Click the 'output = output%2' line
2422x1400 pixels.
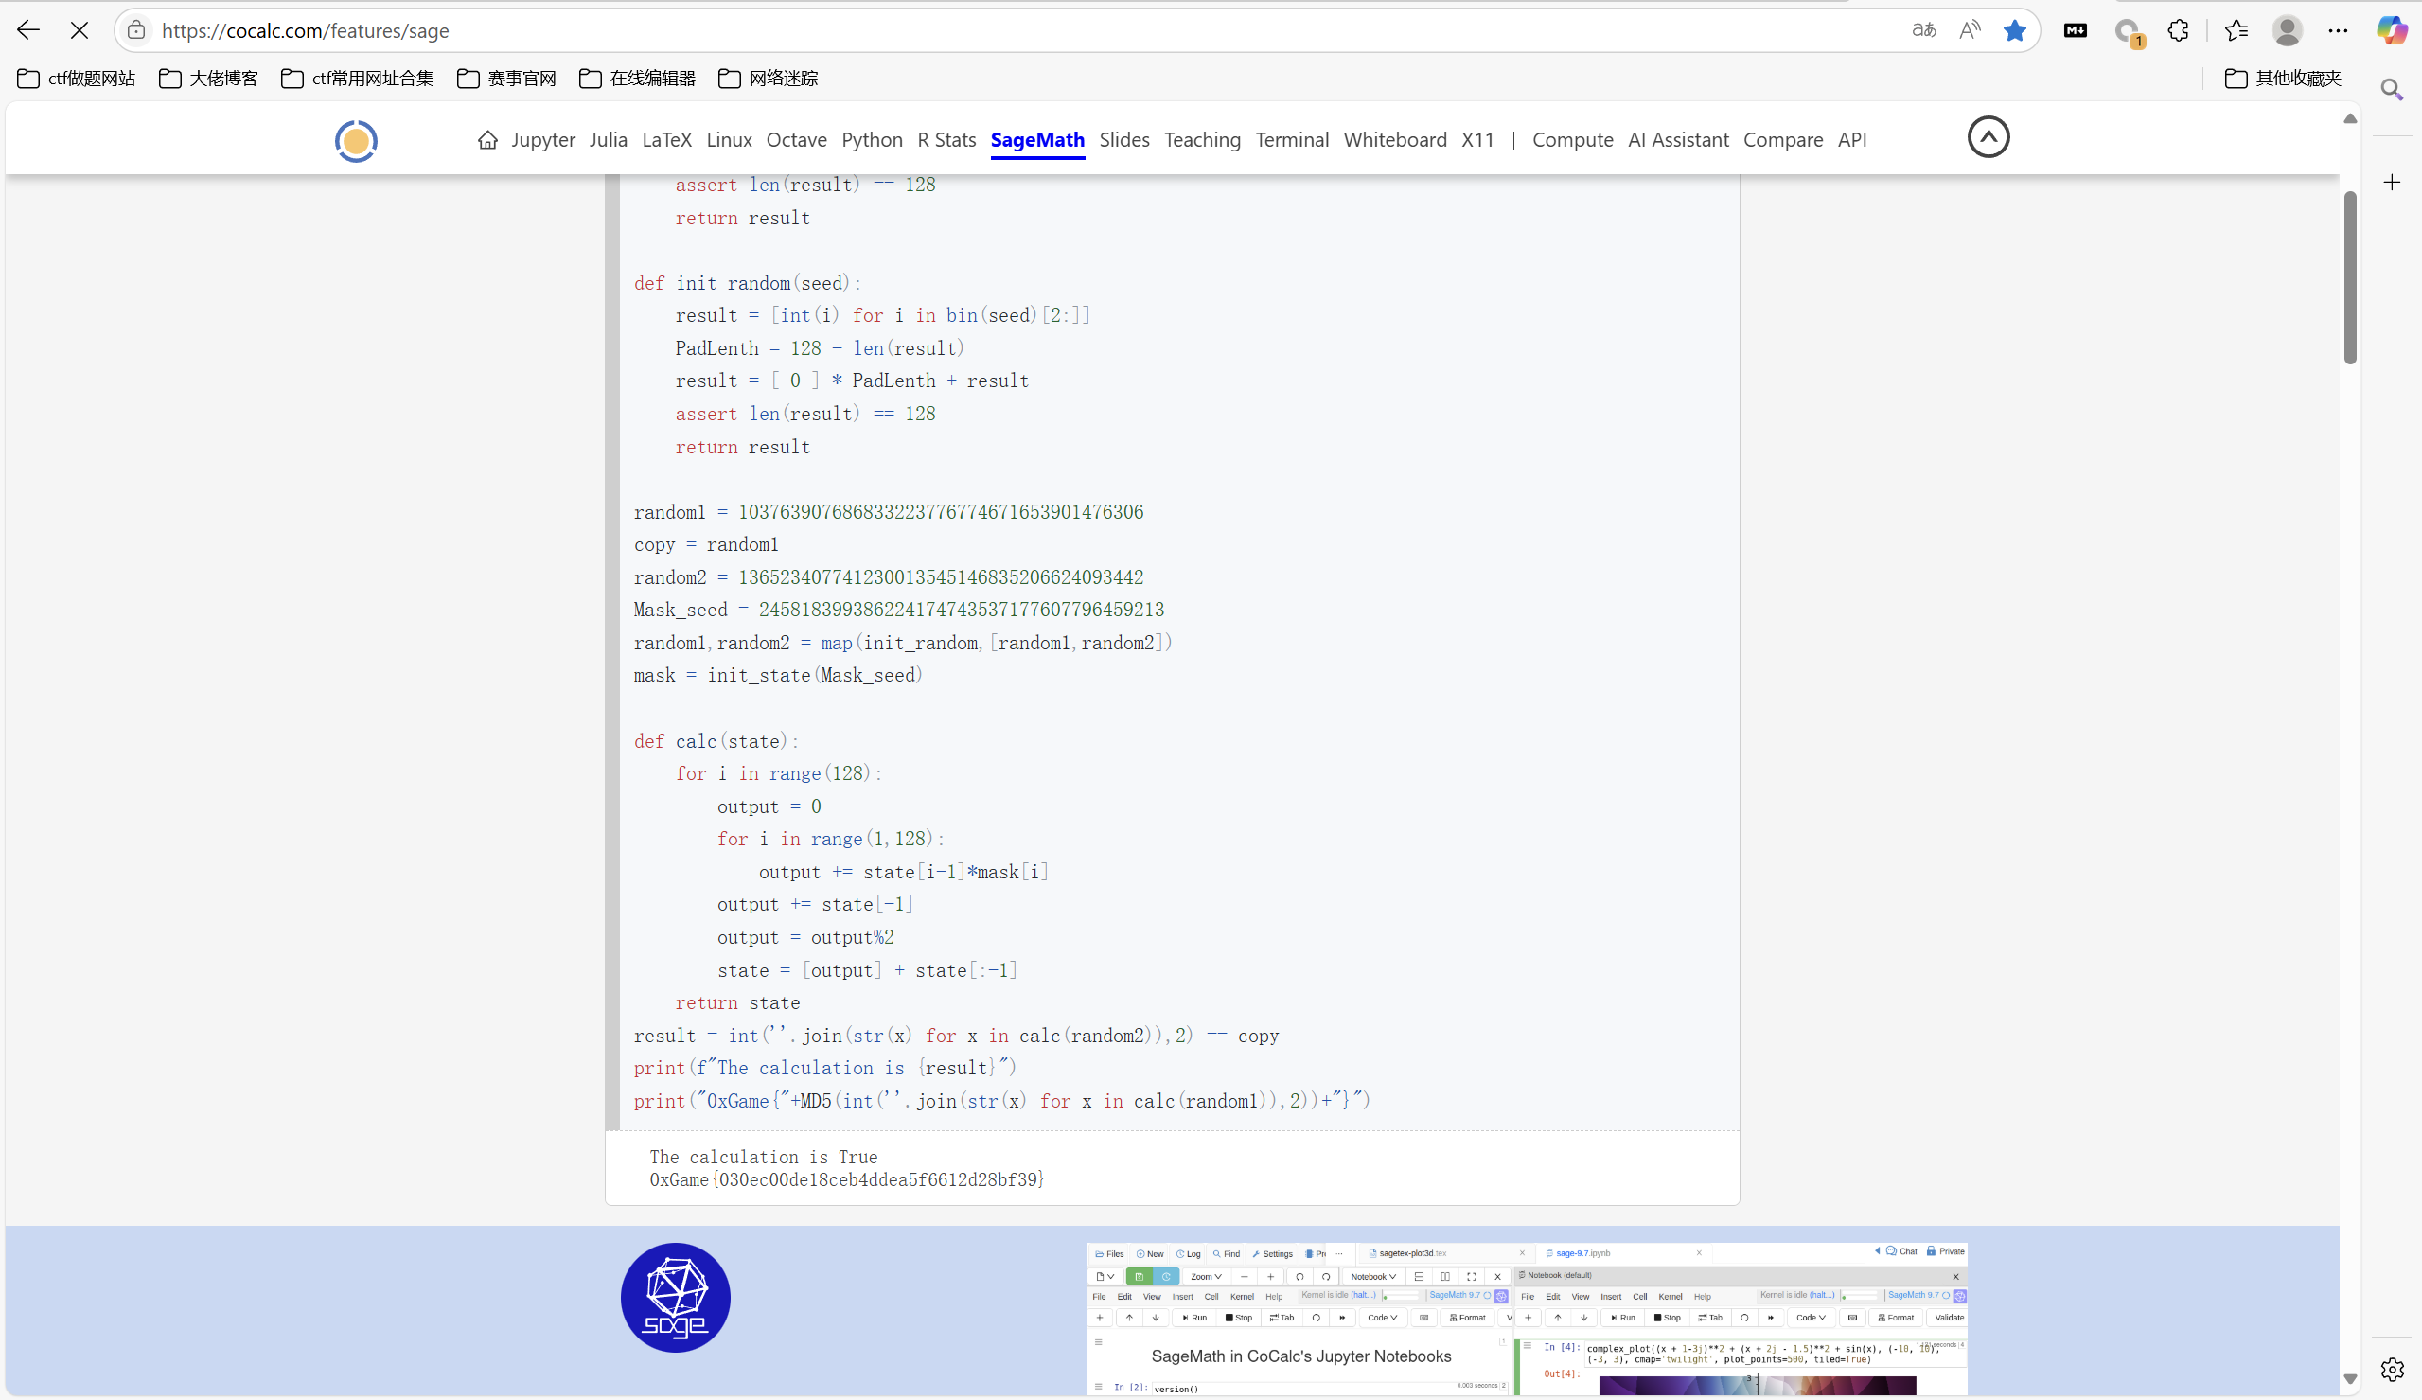point(805,937)
